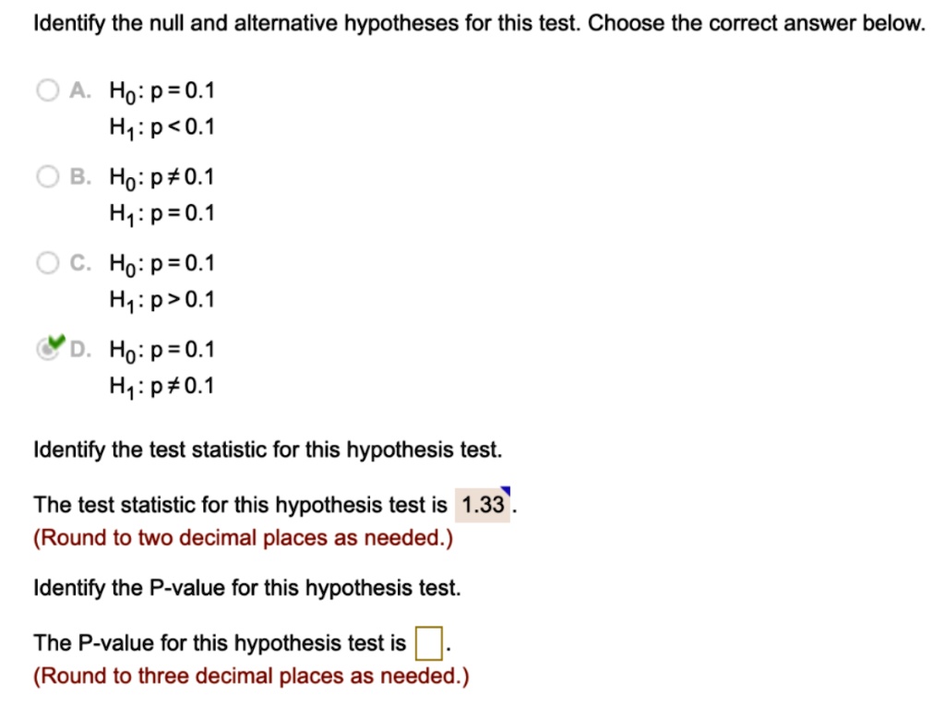The width and height of the screenshot is (945, 707).
Task: Select radio button for option B
Action: coord(47,176)
